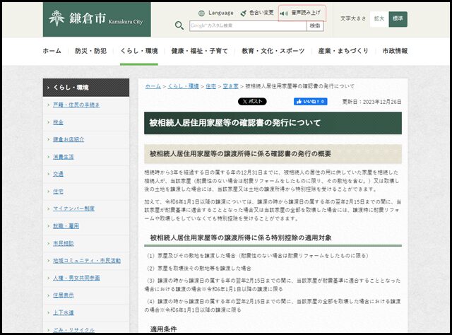Screen dimensions: 452x335
Task: Click the speaker icon for 音声読み上げ
Action: tap(284, 13)
